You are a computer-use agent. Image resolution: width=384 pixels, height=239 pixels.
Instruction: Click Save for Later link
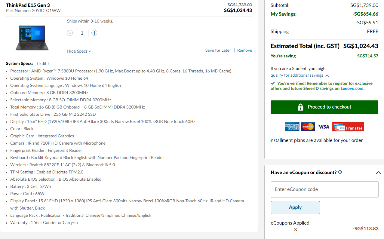(218, 50)
